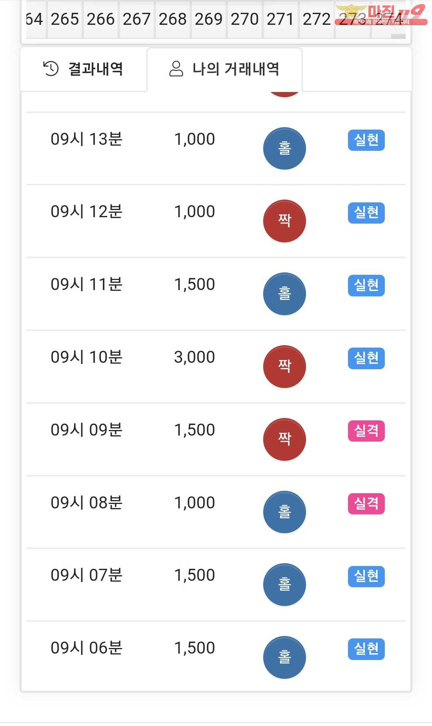Select round number 268 in the strip

click(173, 19)
